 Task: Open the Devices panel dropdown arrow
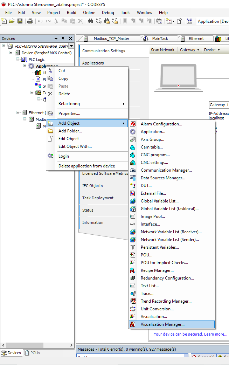(x=56, y=39)
